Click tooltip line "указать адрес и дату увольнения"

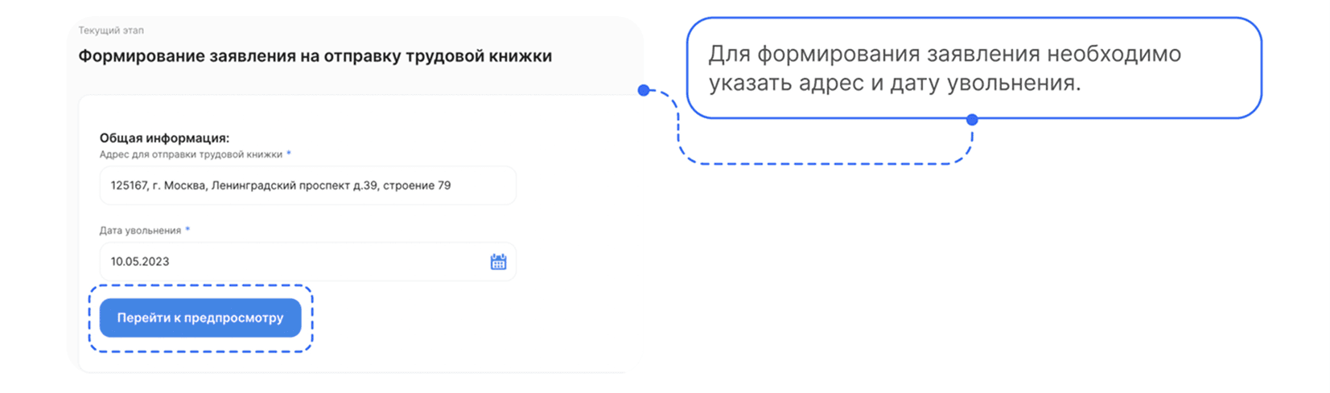tap(893, 83)
